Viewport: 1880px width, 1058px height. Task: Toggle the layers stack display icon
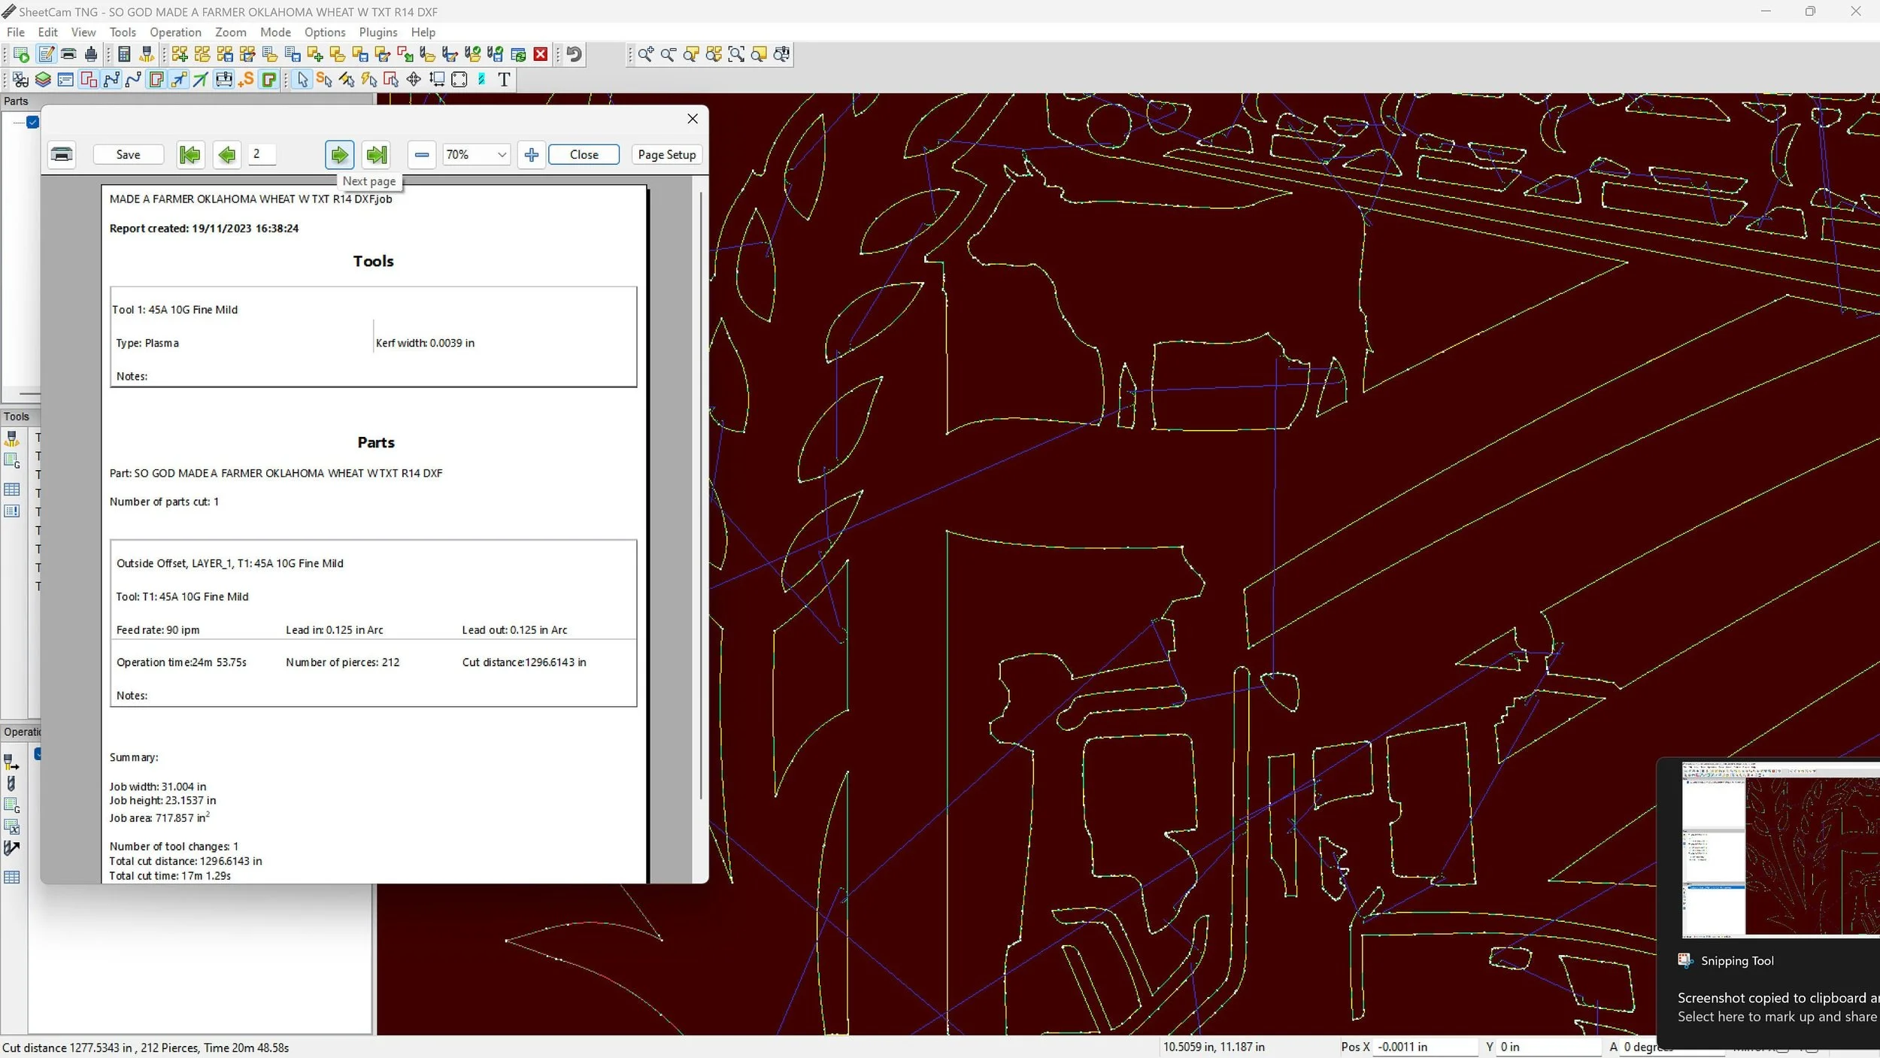click(43, 80)
